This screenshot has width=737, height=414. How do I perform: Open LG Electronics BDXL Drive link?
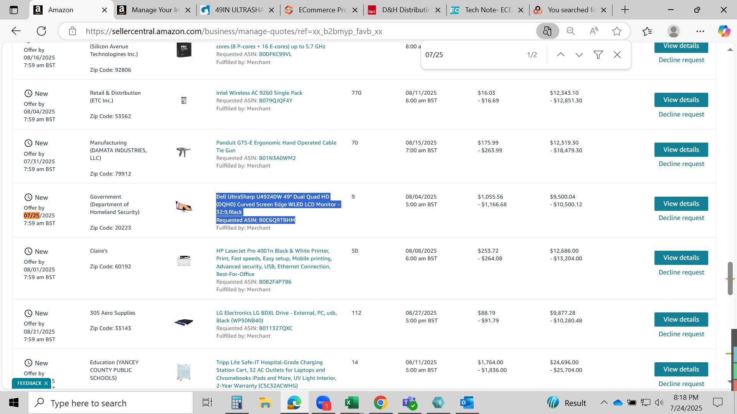point(276,317)
